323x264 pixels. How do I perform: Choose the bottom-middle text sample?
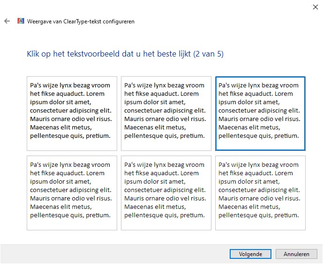click(x=166, y=193)
